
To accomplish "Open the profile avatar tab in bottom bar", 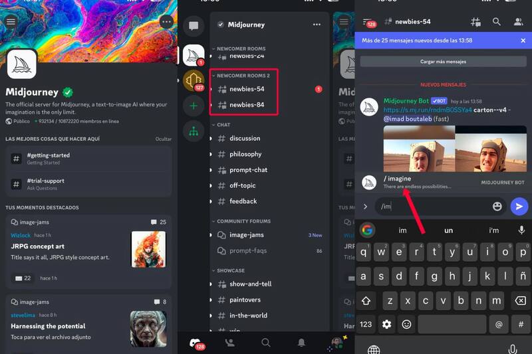I will tap(337, 343).
